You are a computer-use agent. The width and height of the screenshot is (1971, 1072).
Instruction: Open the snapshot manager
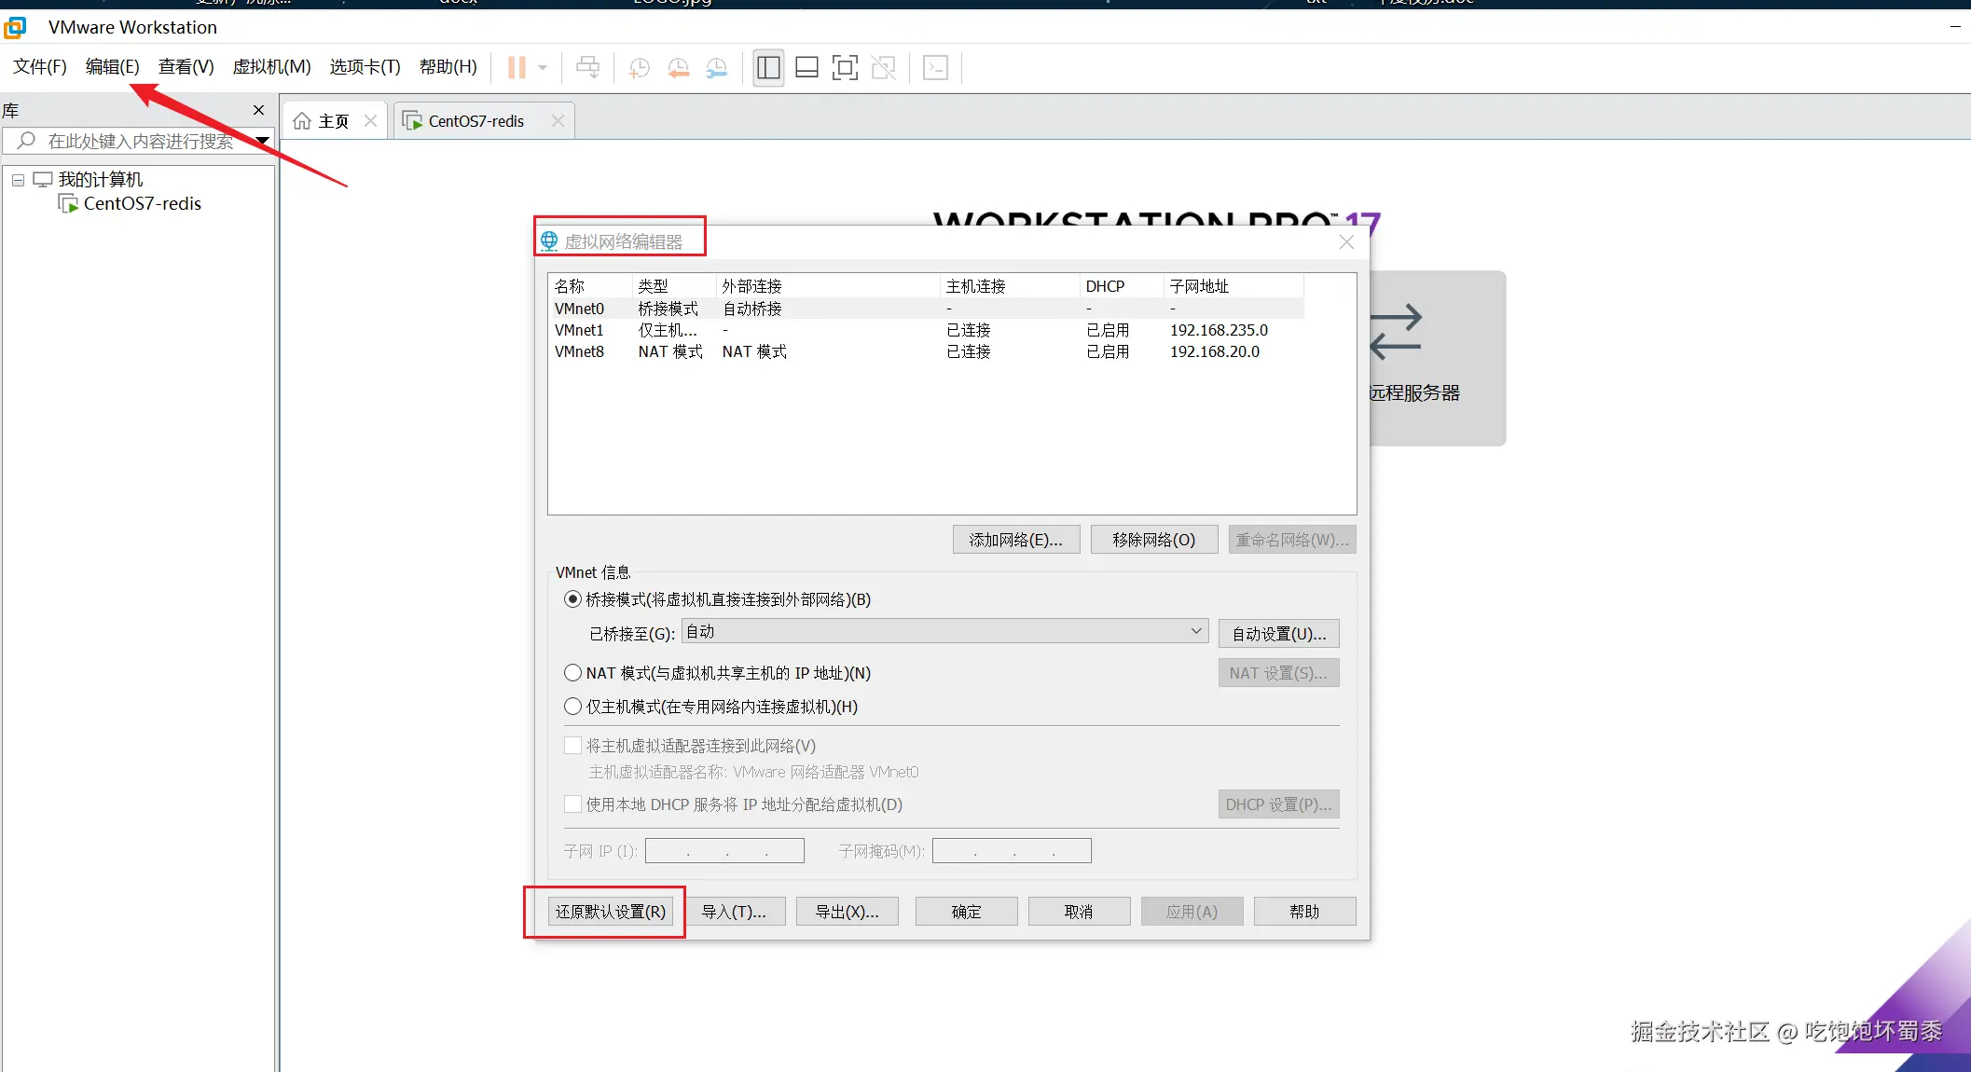[717, 67]
